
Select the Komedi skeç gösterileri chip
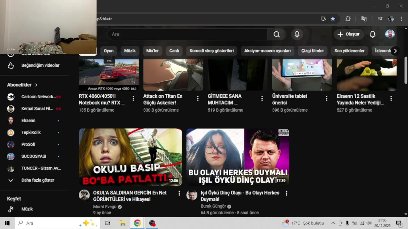pos(212,51)
